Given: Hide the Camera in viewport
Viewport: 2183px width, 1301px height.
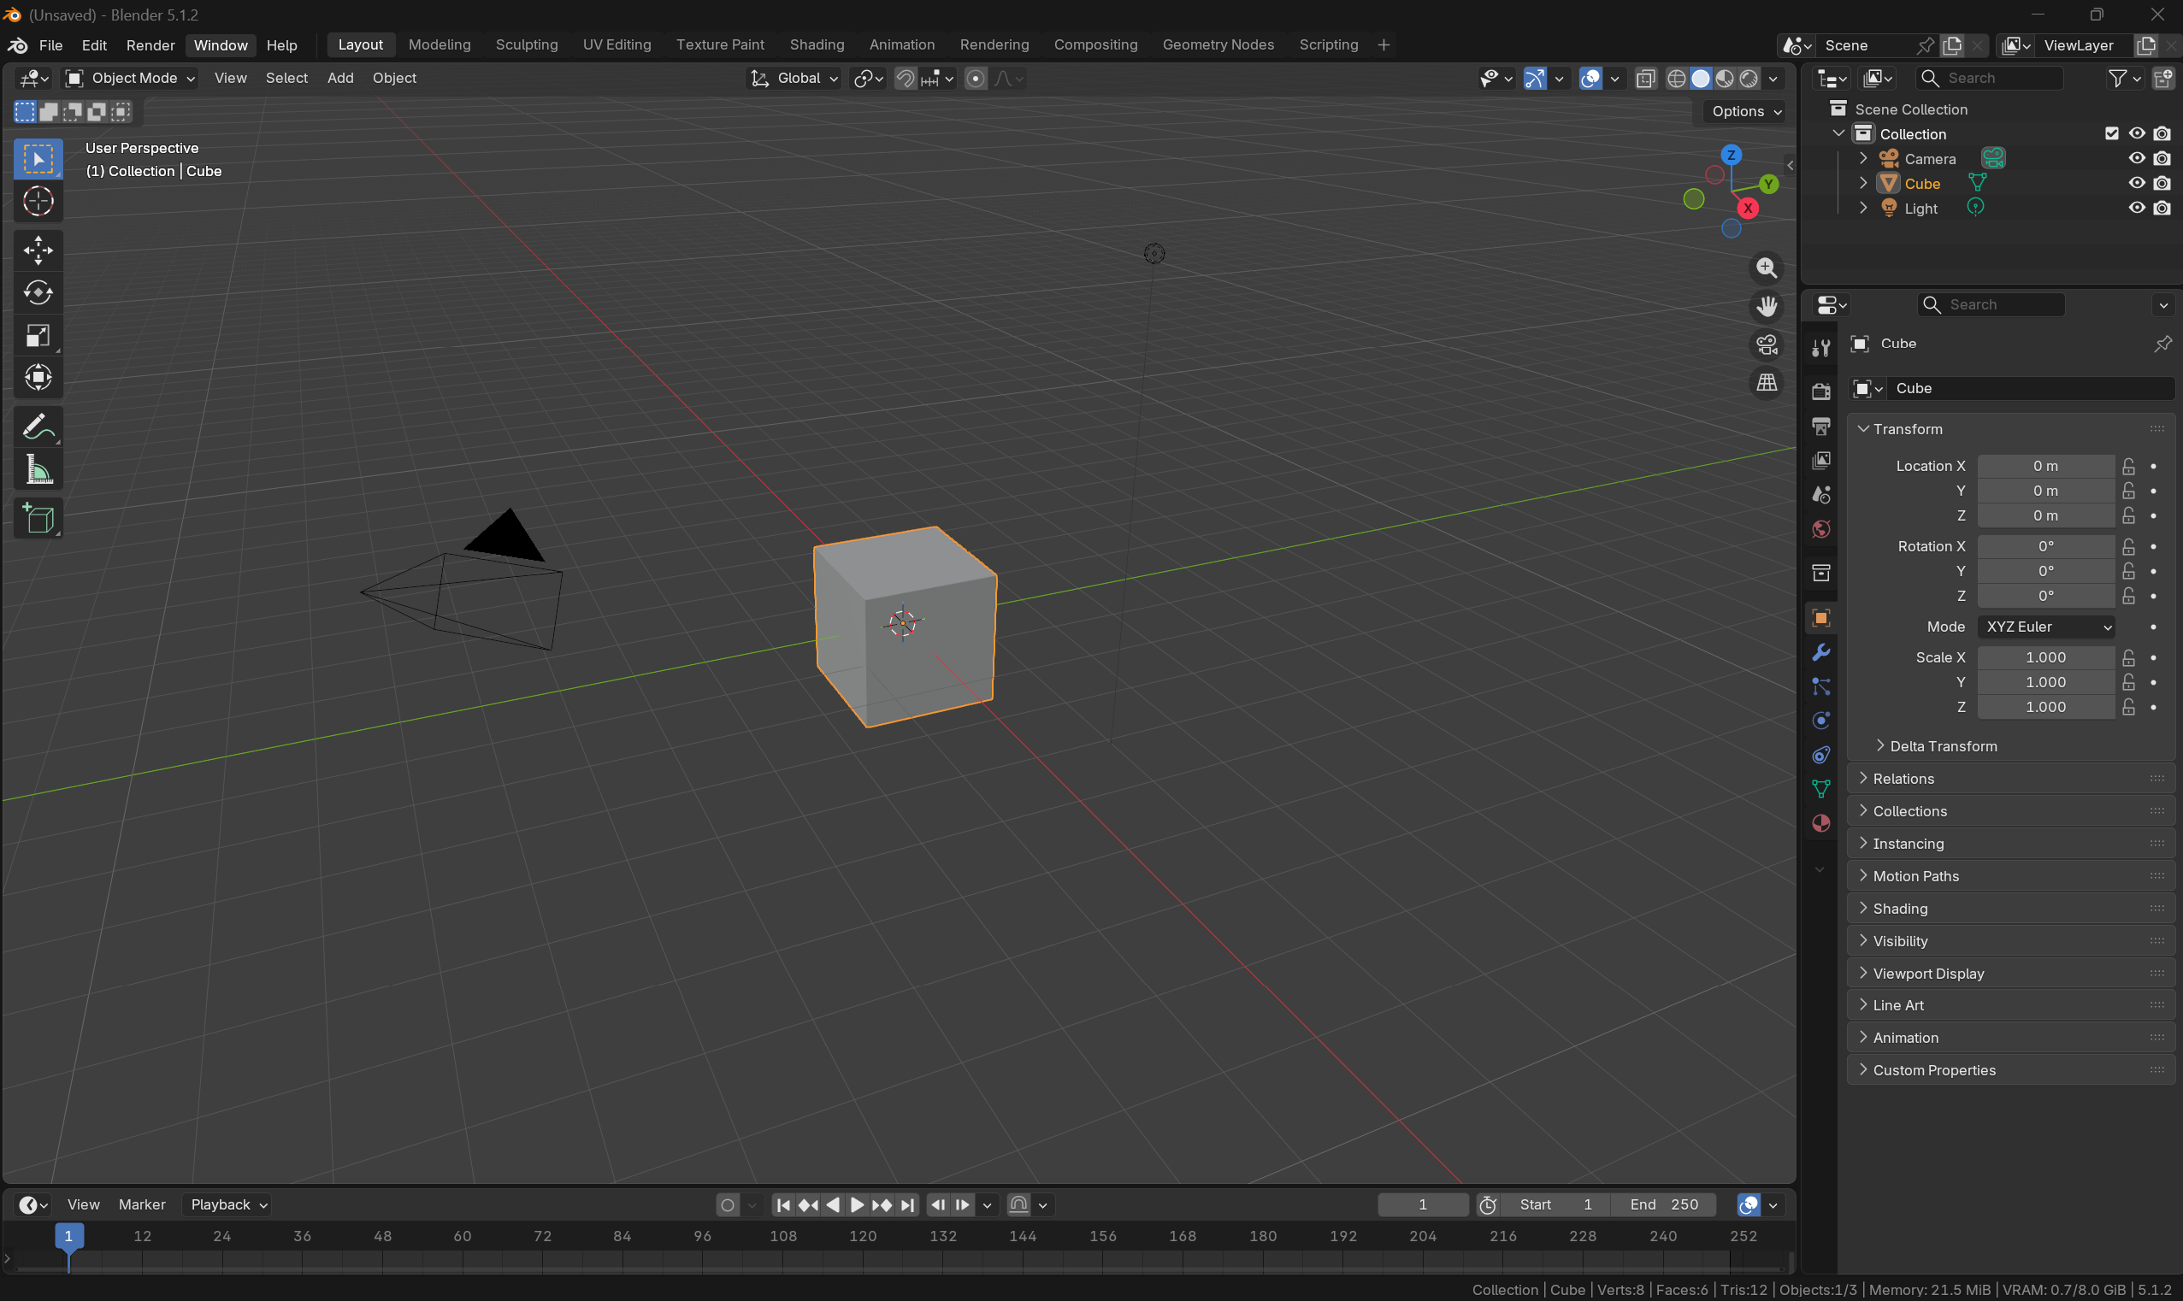Looking at the screenshot, I should click(x=2138, y=159).
